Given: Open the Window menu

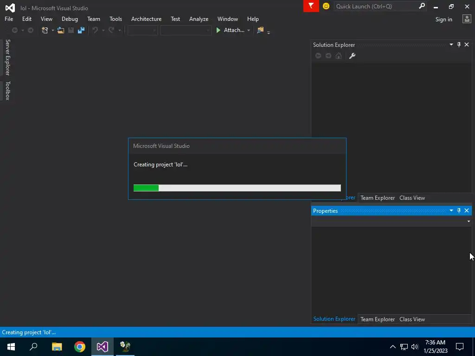Looking at the screenshot, I should [x=227, y=19].
